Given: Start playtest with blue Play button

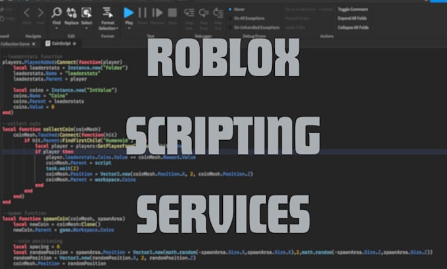Looking at the screenshot, I should [x=129, y=12].
